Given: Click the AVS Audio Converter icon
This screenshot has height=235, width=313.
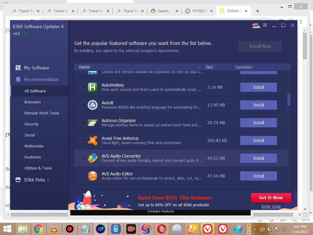Looking at the screenshot, I should (93, 158).
